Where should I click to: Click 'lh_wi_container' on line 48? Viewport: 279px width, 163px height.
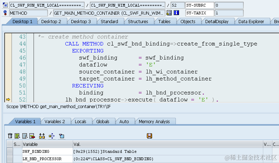click(172, 72)
